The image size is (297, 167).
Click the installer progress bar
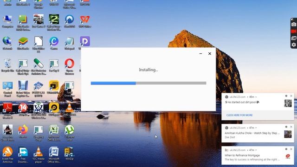coord(148,83)
